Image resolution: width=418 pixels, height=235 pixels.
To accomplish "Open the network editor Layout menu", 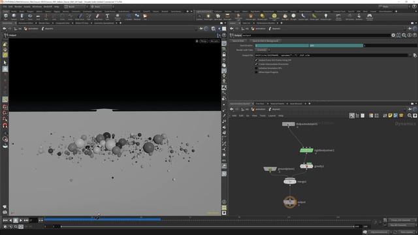I will (x=272, y=116).
